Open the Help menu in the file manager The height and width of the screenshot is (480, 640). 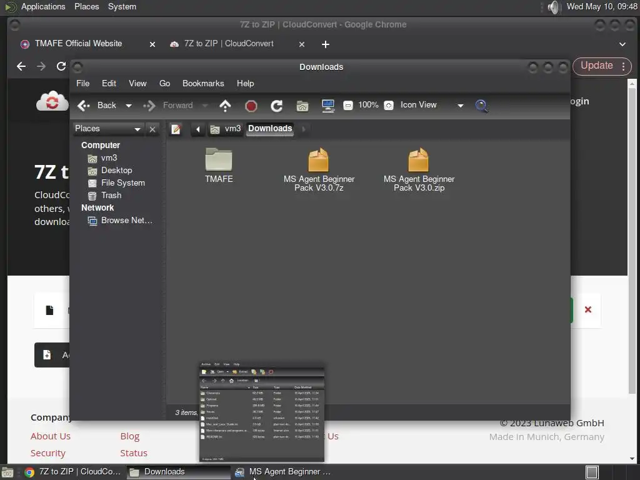[x=245, y=83]
